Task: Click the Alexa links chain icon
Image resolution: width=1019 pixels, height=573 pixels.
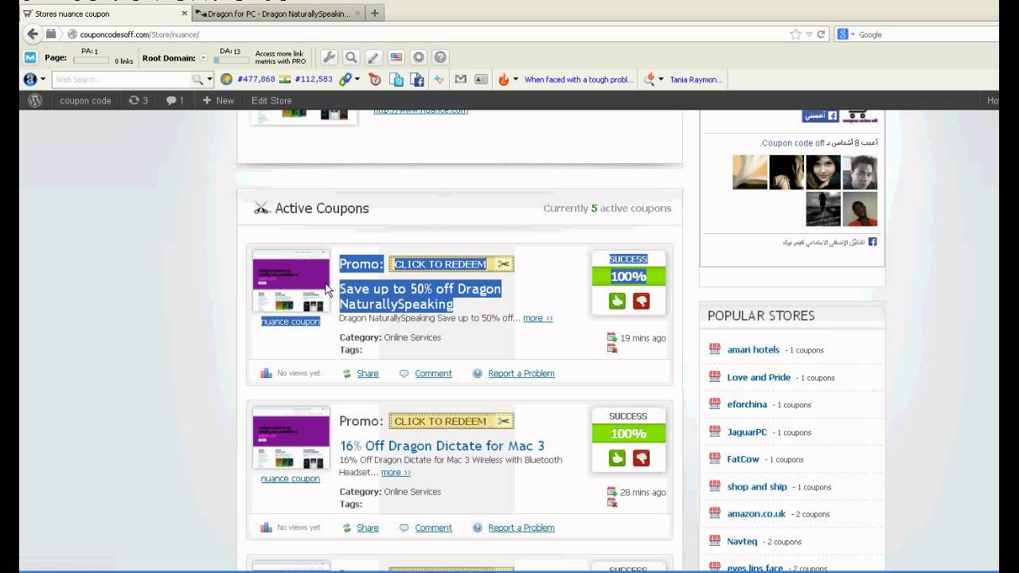Action: click(345, 80)
